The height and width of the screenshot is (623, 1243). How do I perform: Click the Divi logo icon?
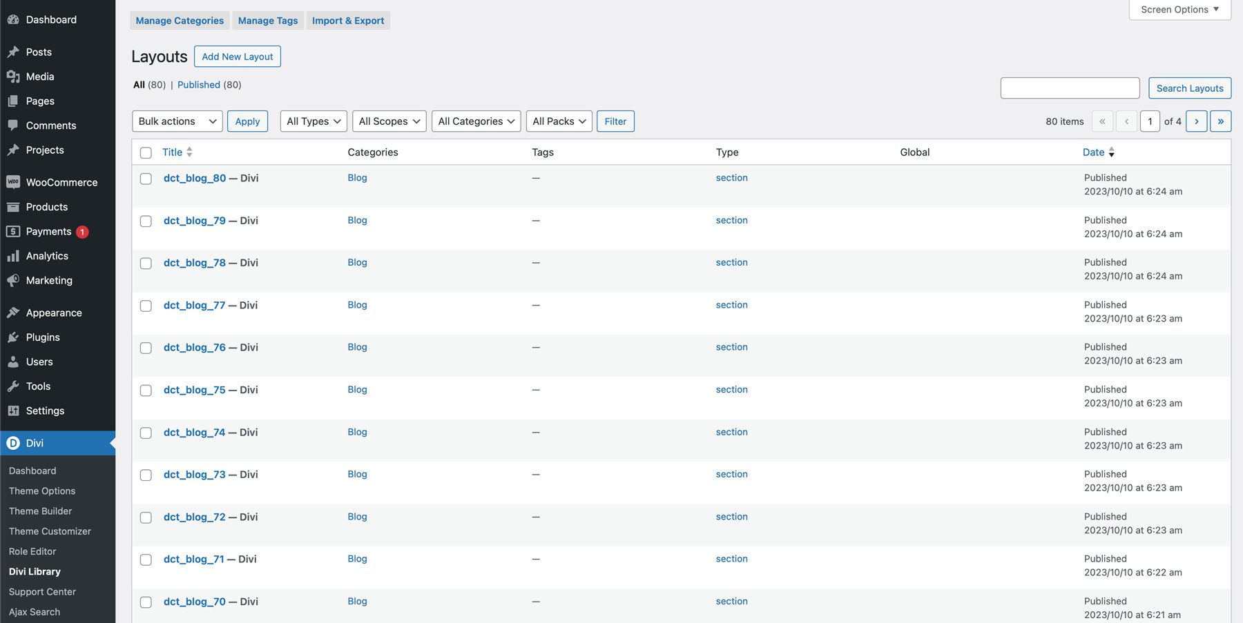[x=13, y=443]
